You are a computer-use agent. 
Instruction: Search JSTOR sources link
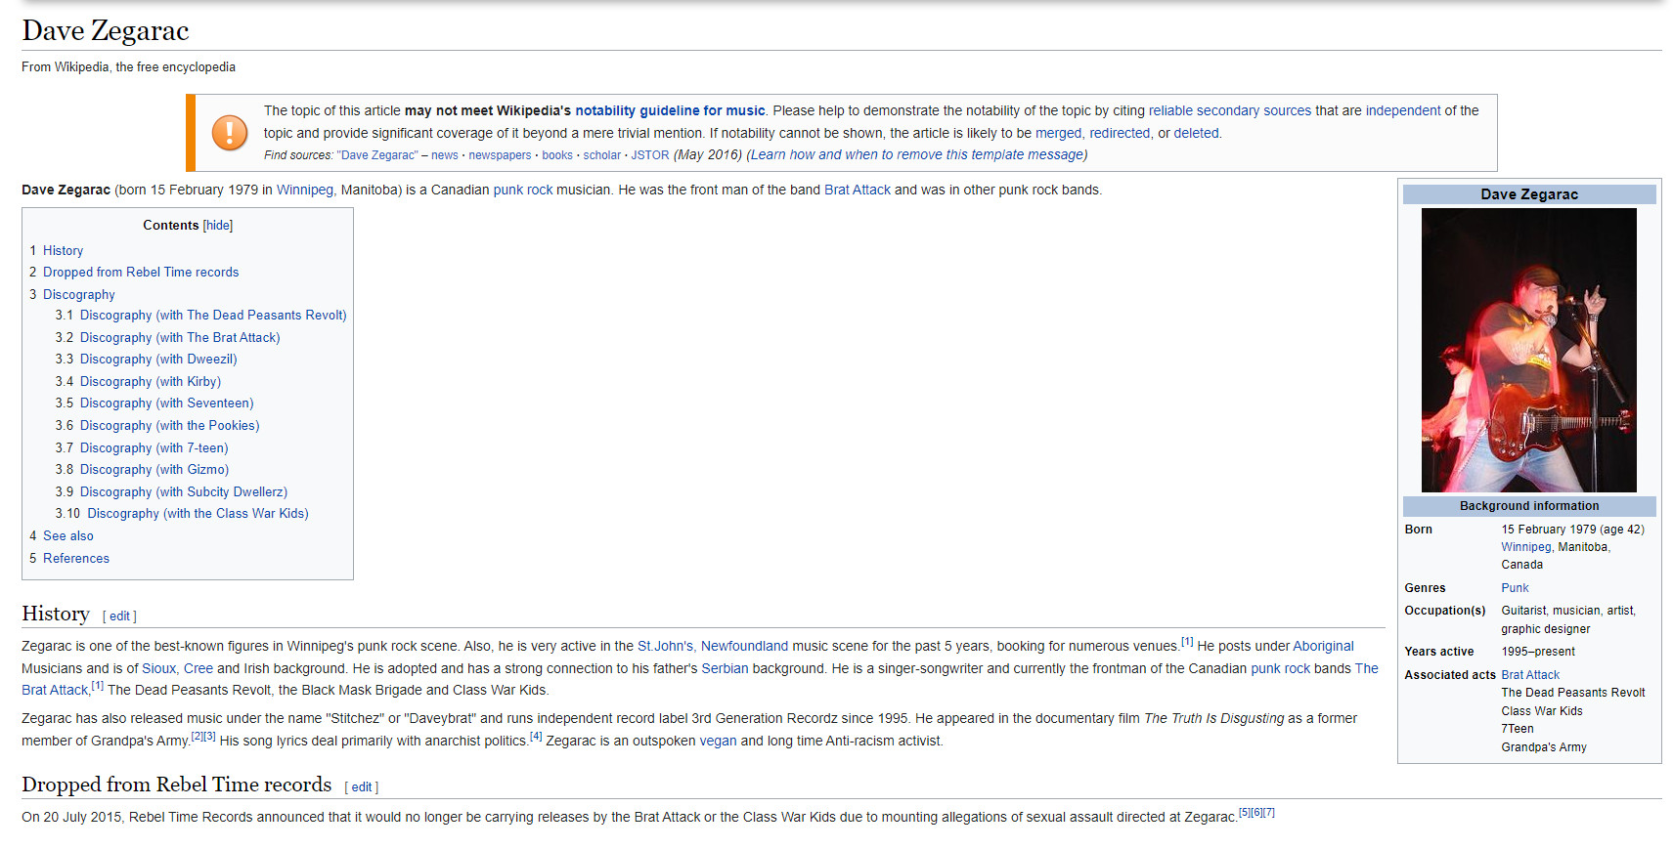[650, 155]
